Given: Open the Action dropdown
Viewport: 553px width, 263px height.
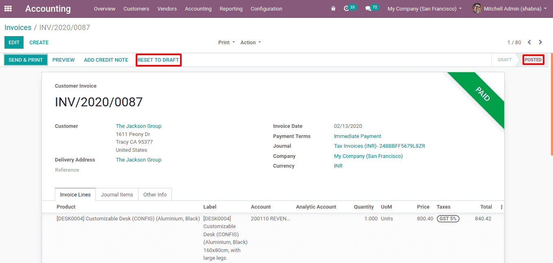Looking at the screenshot, I should (251, 43).
